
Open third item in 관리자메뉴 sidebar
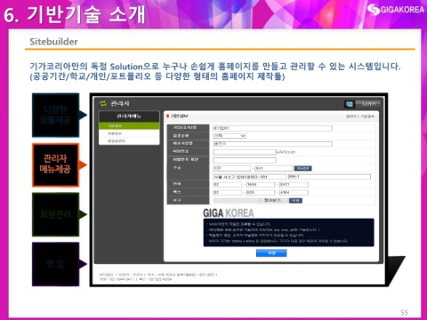[129, 141]
